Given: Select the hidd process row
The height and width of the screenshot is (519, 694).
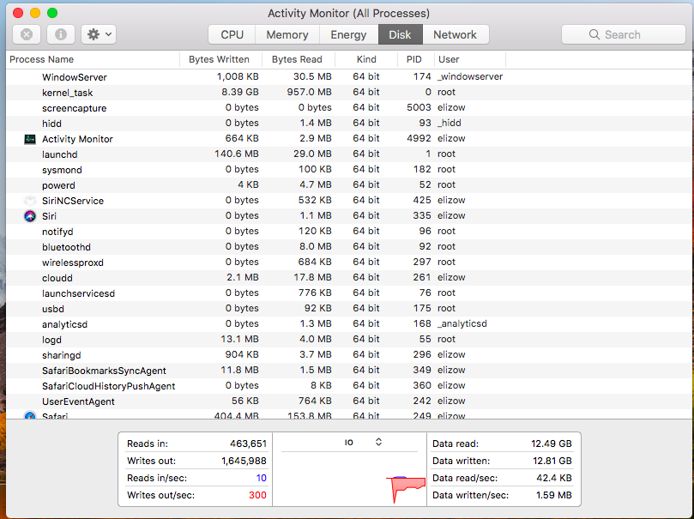Looking at the screenshot, I should [350, 124].
